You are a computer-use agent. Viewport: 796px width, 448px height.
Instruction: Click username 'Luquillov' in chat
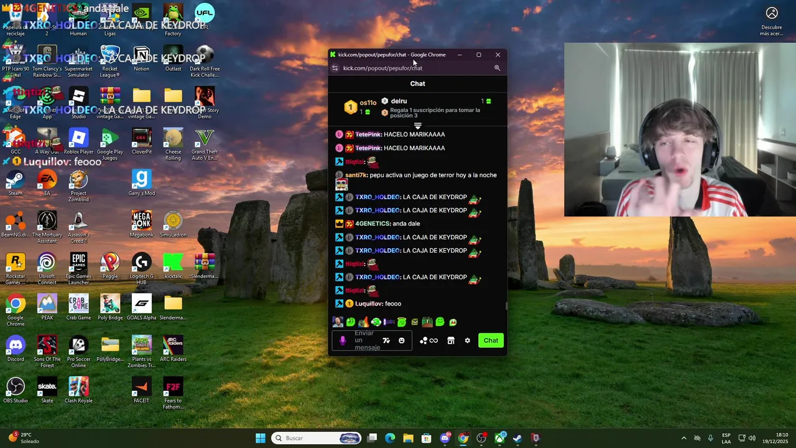click(369, 304)
